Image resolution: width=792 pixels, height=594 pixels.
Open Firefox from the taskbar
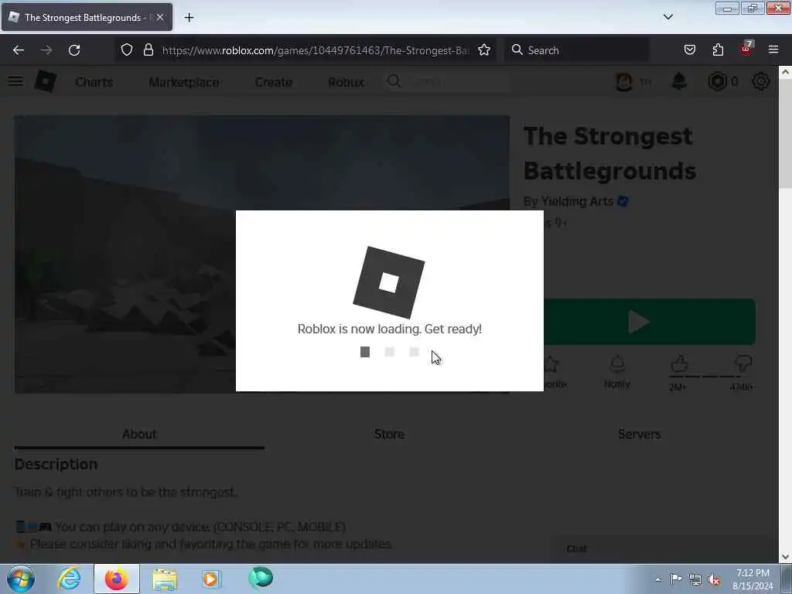coord(117,579)
